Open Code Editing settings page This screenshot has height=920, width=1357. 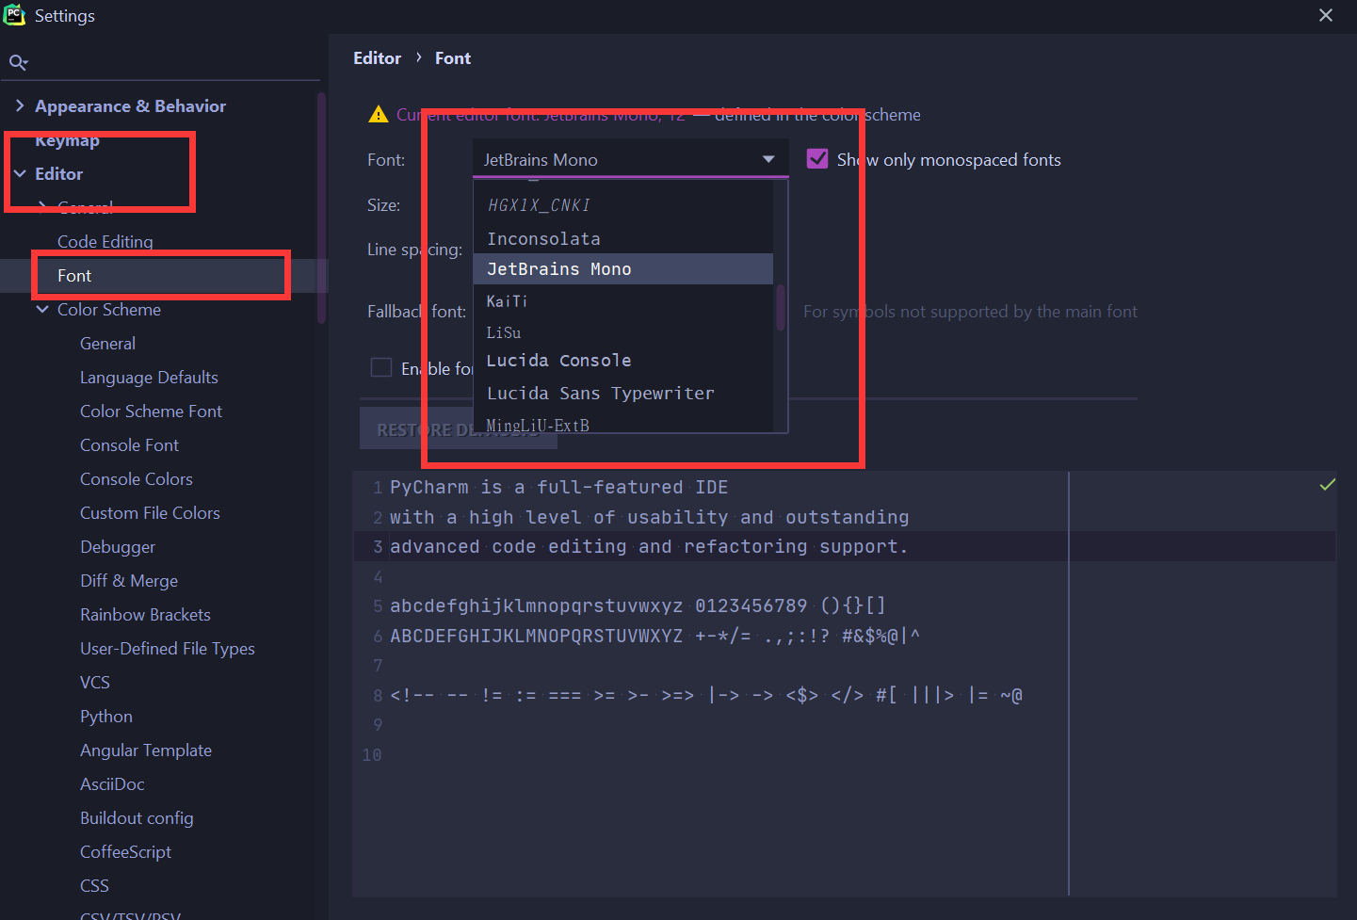(105, 241)
